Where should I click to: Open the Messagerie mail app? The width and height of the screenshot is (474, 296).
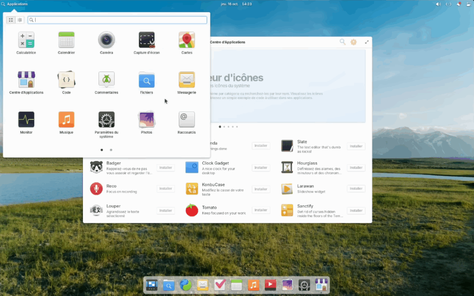tap(187, 80)
